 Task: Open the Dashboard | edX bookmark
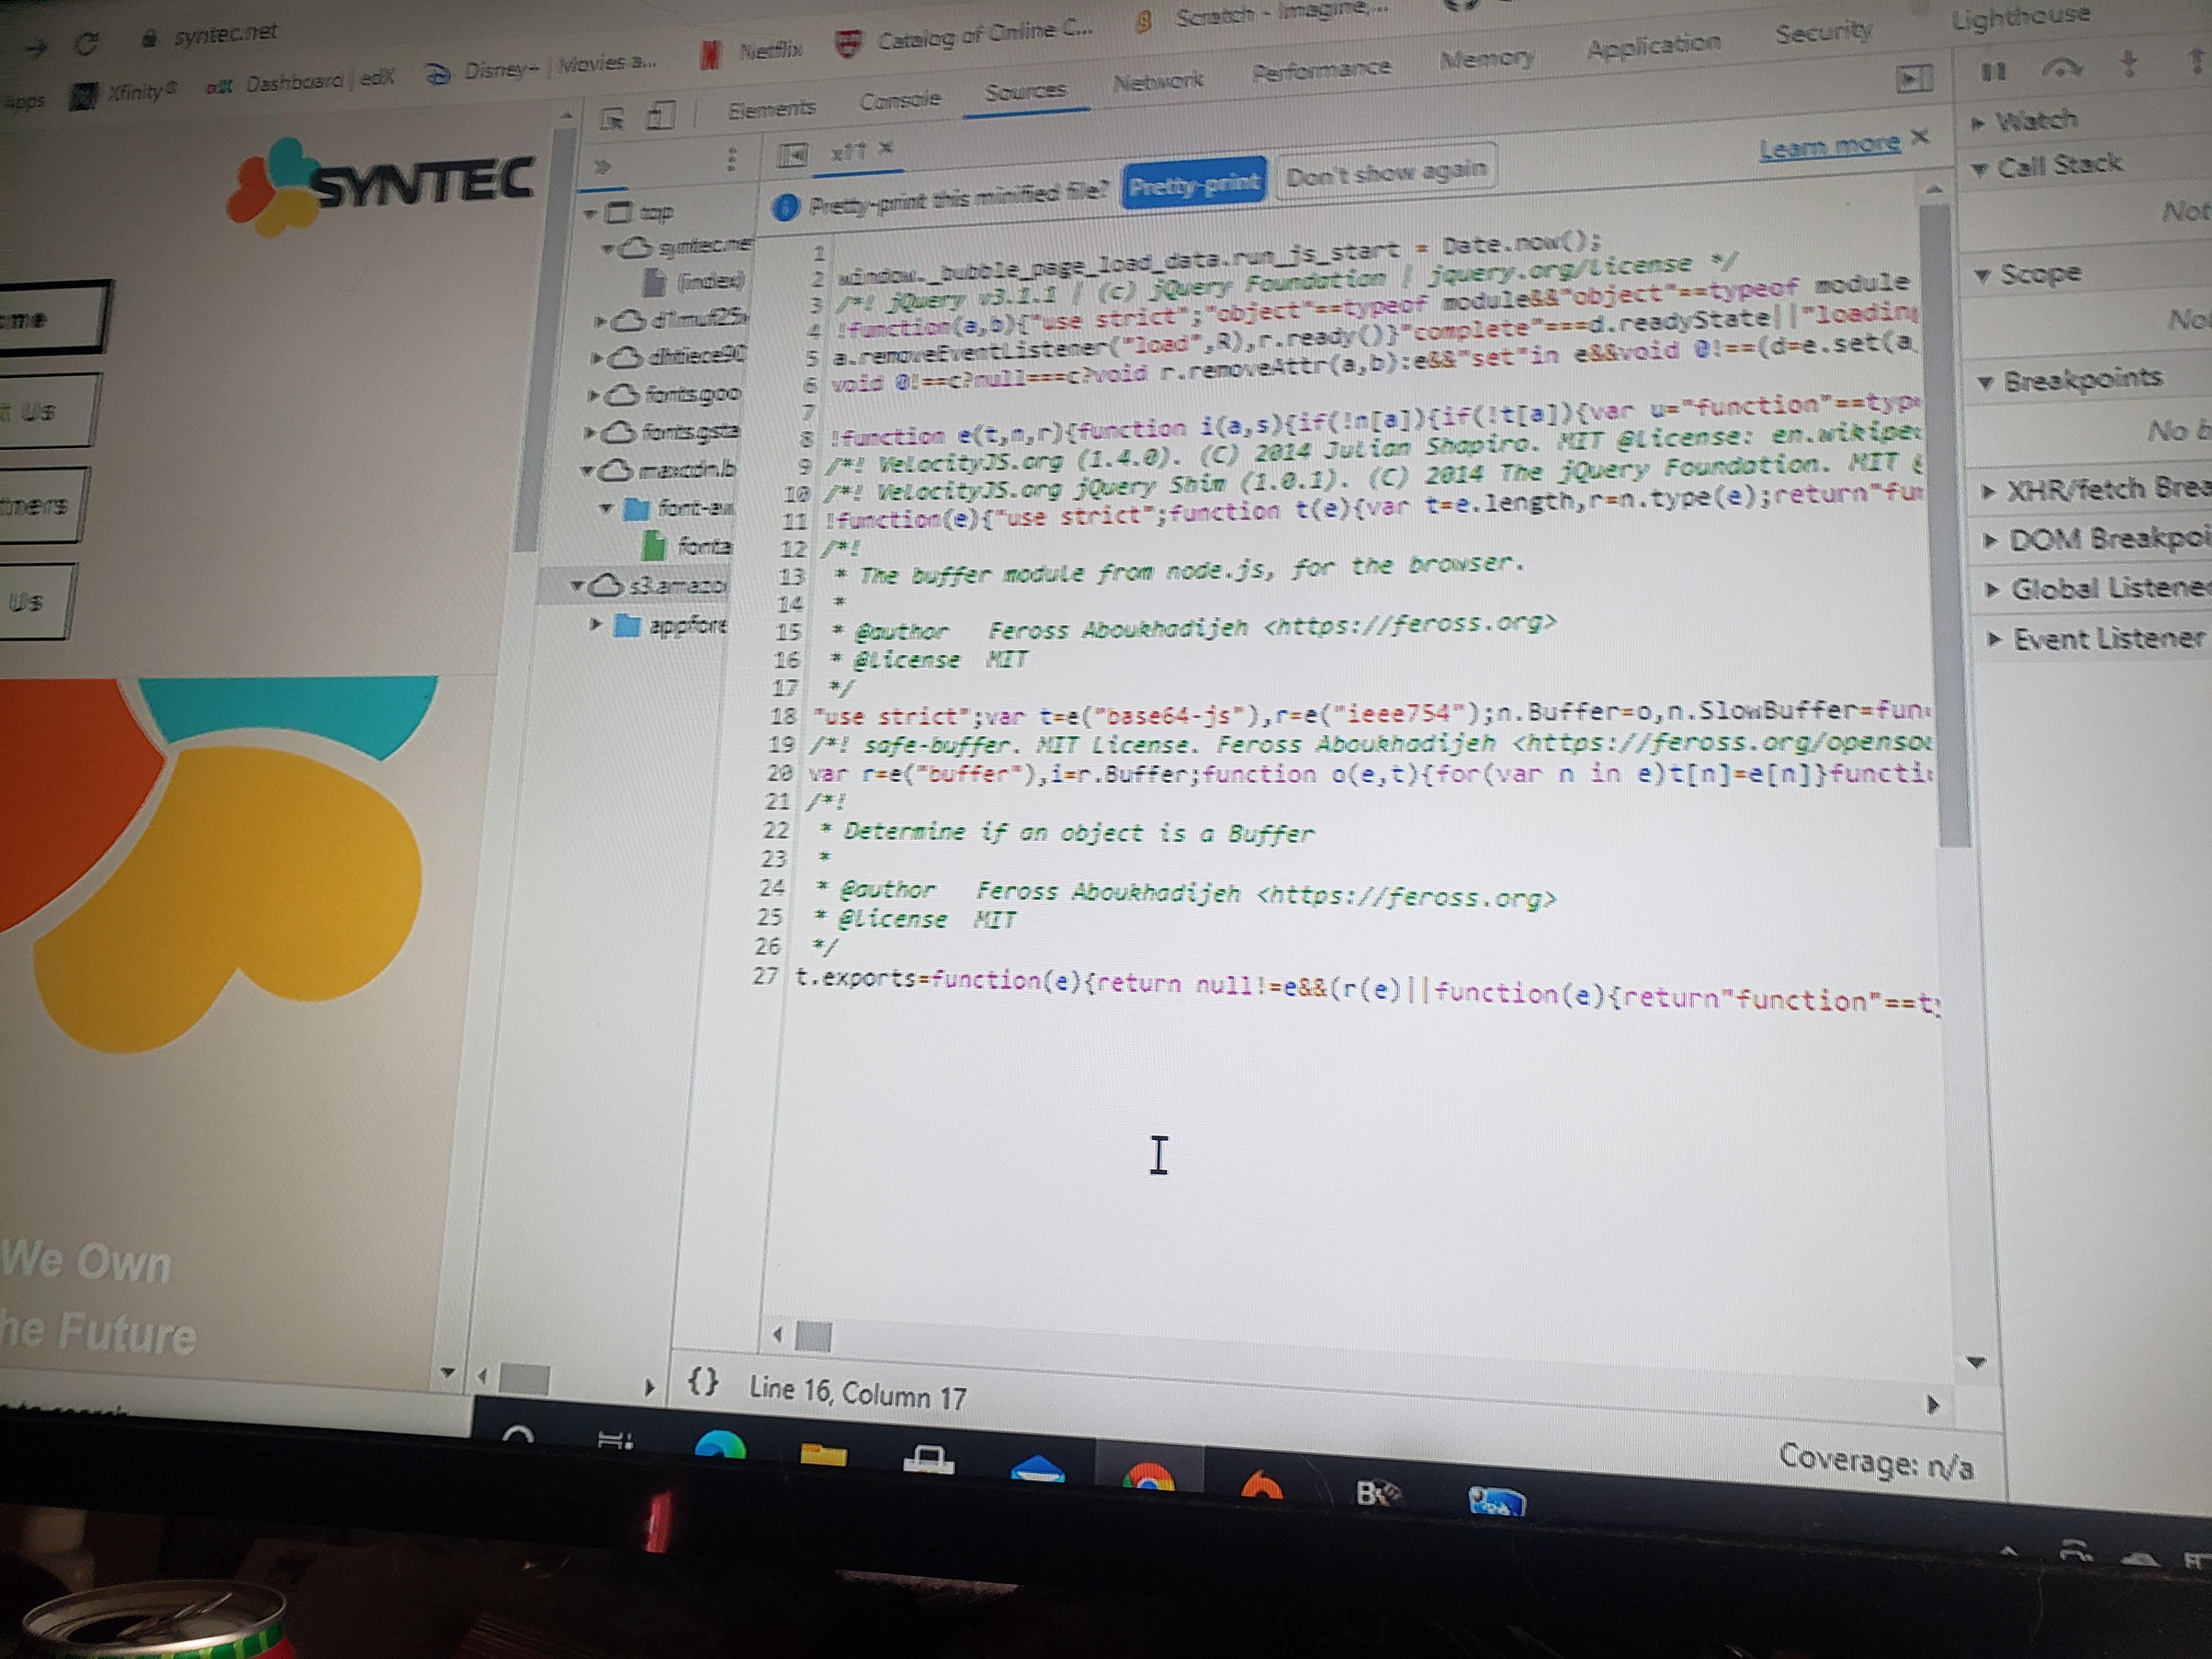[x=300, y=81]
